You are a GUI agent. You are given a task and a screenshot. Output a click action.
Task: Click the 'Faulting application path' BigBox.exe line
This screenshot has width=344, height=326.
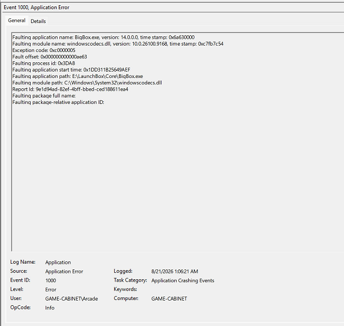[78, 76]
